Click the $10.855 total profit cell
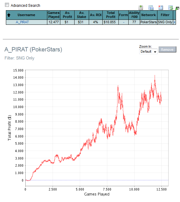The height and width of the screenshot is (202, 180). (111, 22)
